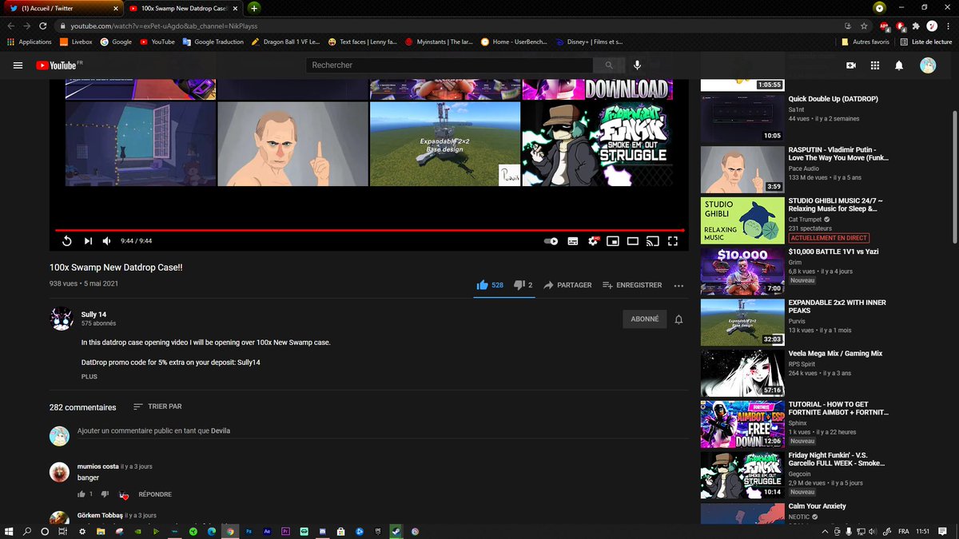
Task: Switch to theater mode
Action: click(x=633, y=240)
